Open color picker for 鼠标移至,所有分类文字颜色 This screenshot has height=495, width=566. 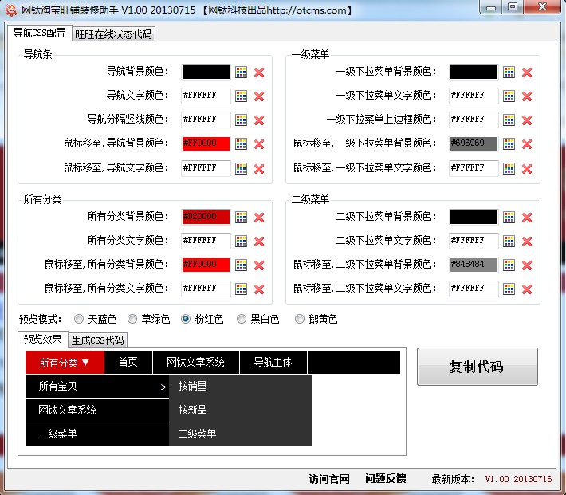pos(241,289)
